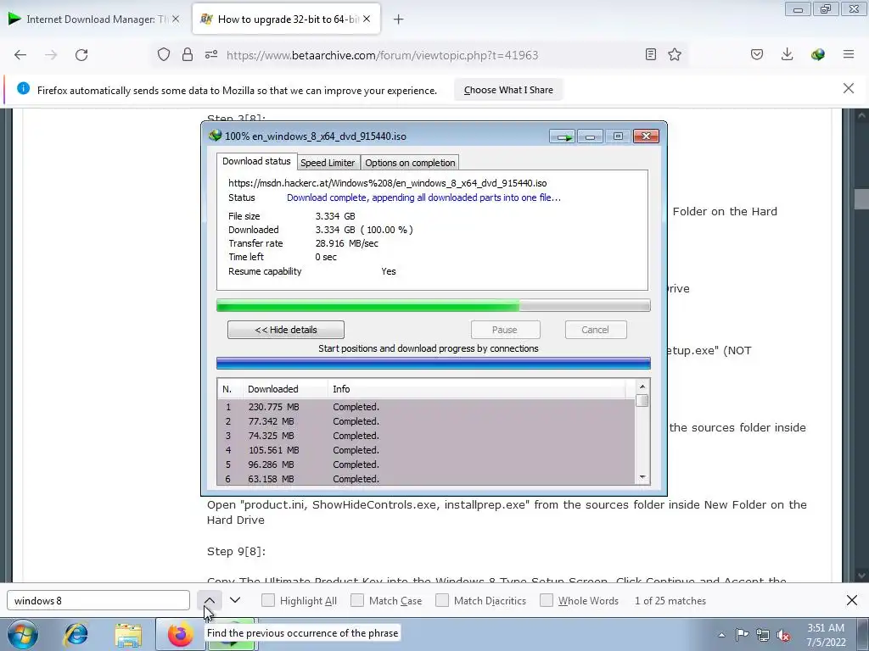Click the msdn.hackerc.at download URL text
Screen dimensions: 869x651
387,183
